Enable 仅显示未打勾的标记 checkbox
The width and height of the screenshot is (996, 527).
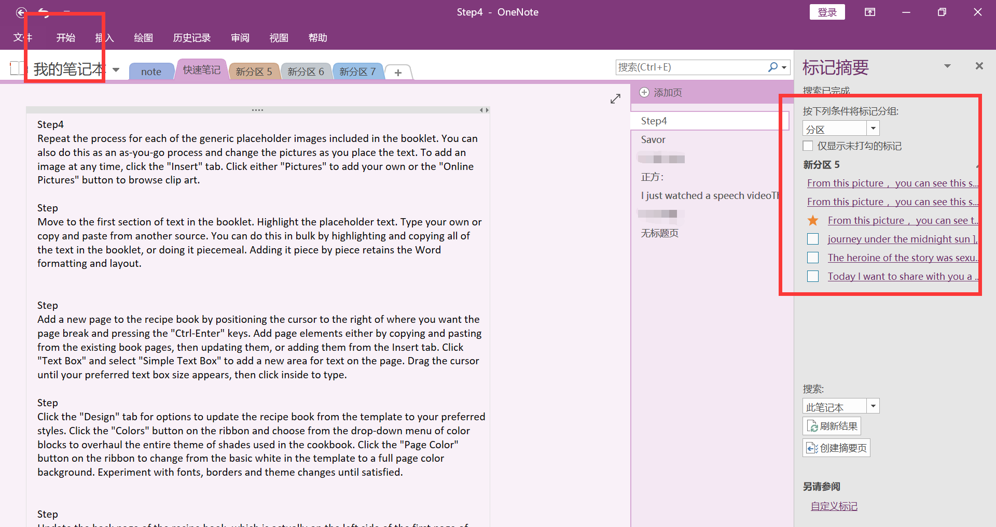[x=809, y=146]
